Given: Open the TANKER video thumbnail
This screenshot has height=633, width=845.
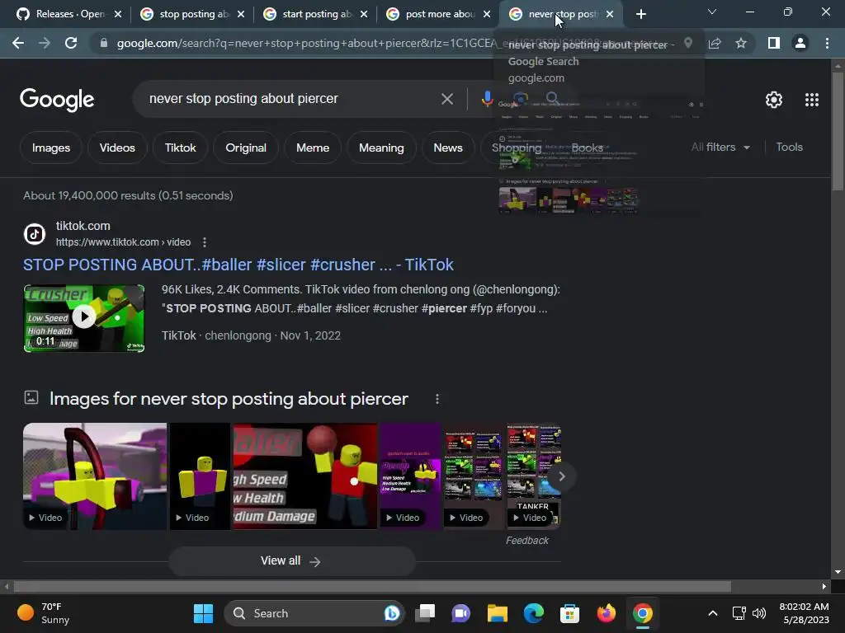Looking at the screenshot, I should tap(534, 476).
